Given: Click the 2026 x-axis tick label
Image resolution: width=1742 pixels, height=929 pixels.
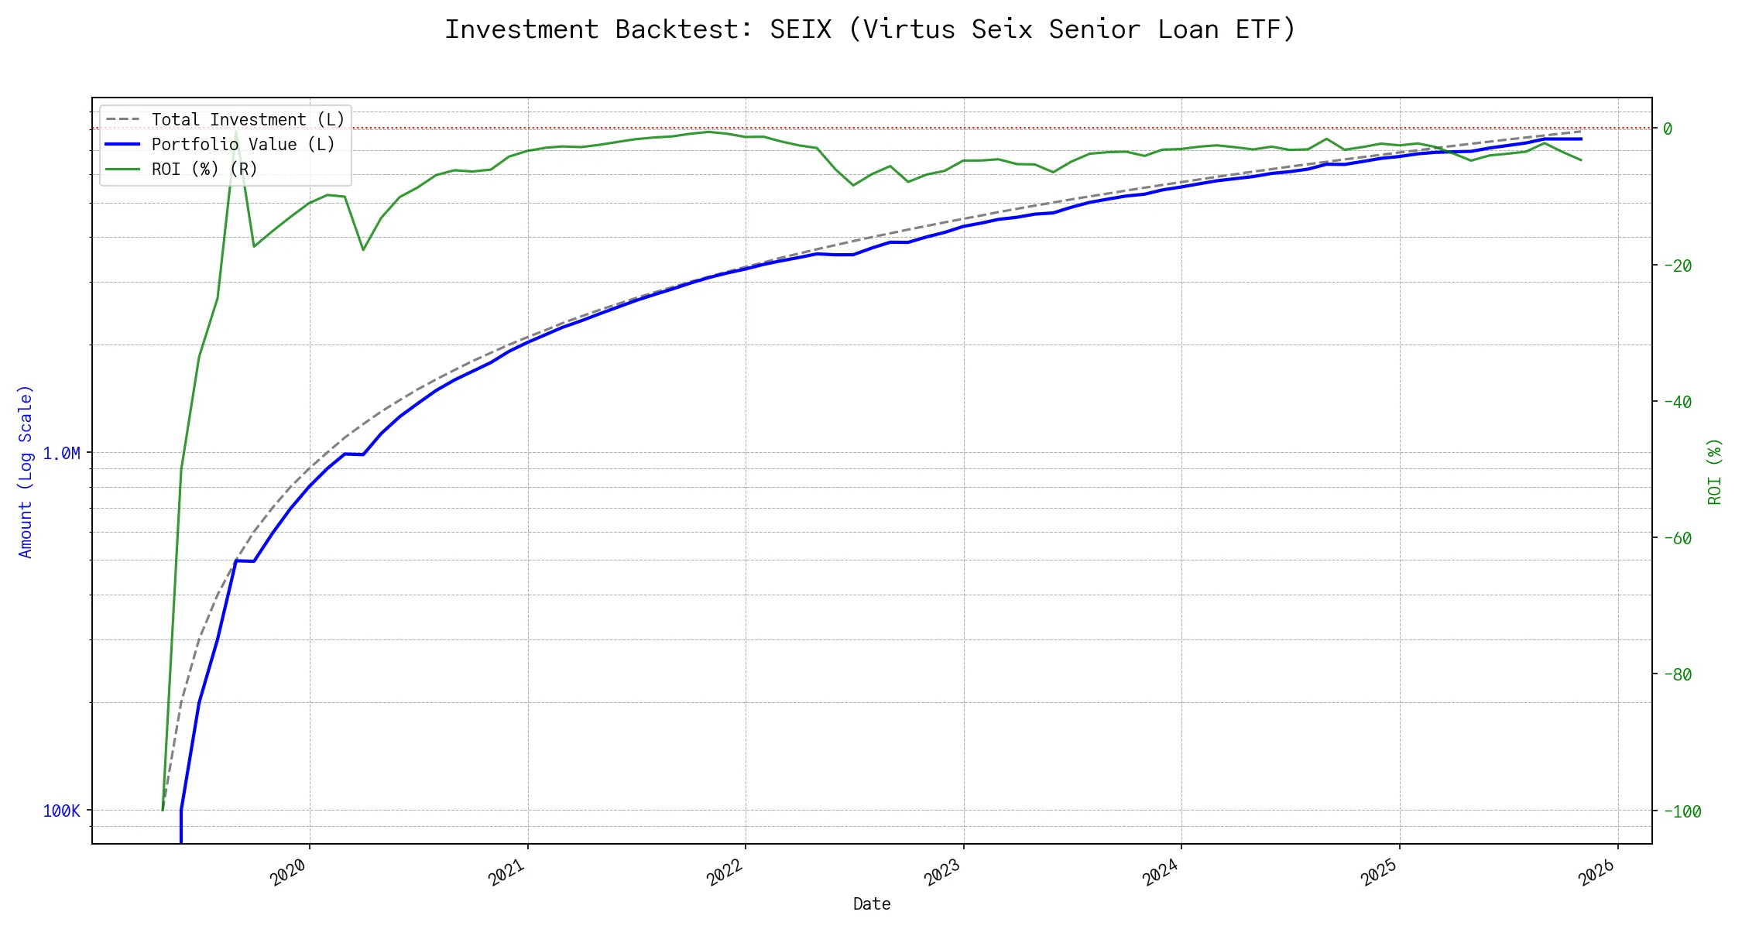Looking at the screenshot, I should pos(1596,872).
